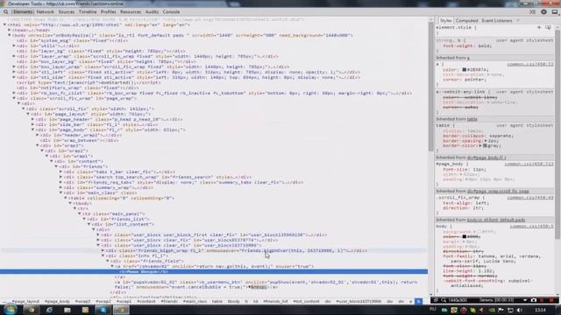Viewport: 561px width, 315px height.
Task: Open the Sources tab
Action: [67, 11]
